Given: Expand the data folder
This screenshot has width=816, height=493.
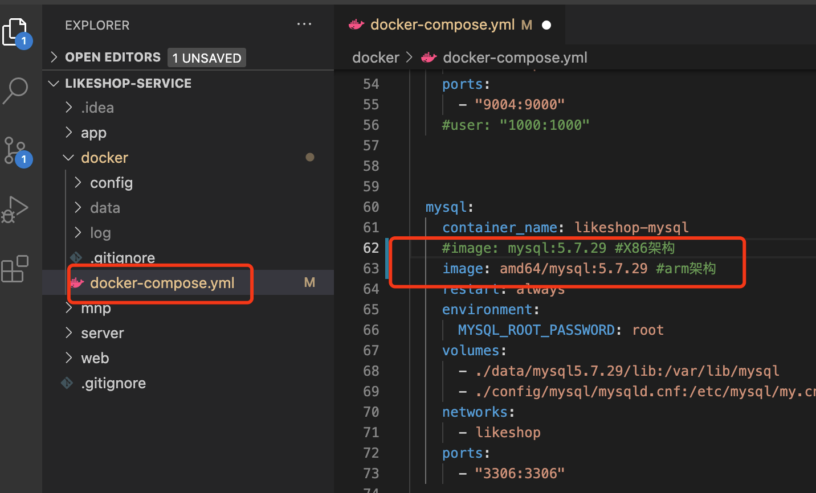Looking at the screenshot, I should coord(78,208).
